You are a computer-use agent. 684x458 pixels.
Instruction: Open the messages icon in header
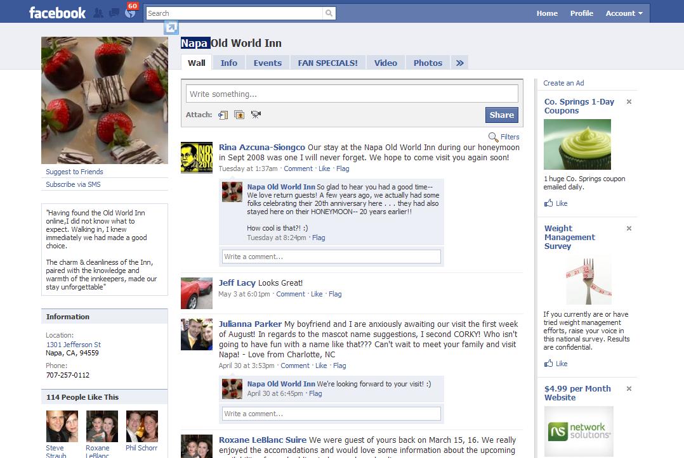(114, 13)
